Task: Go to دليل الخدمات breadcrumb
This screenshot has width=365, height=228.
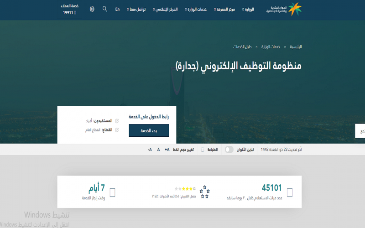Action: pyautogui.click(x=242, y=47)
